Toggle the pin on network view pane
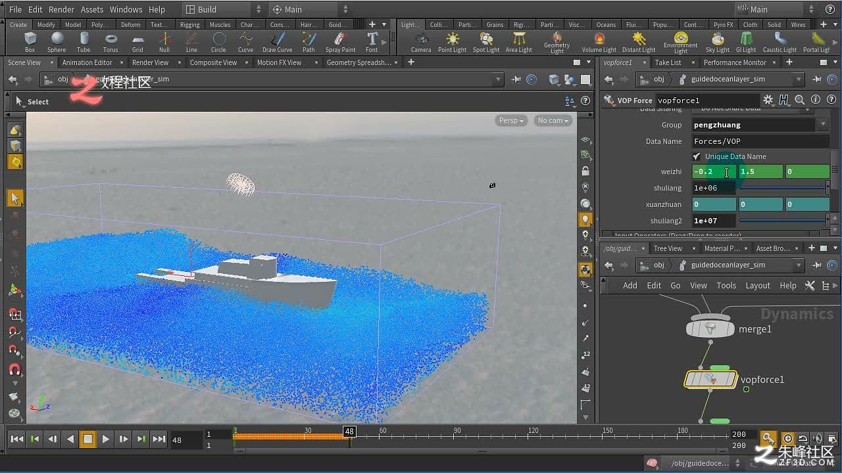This screenshot has width=842, height=473. tap(818, 265)
